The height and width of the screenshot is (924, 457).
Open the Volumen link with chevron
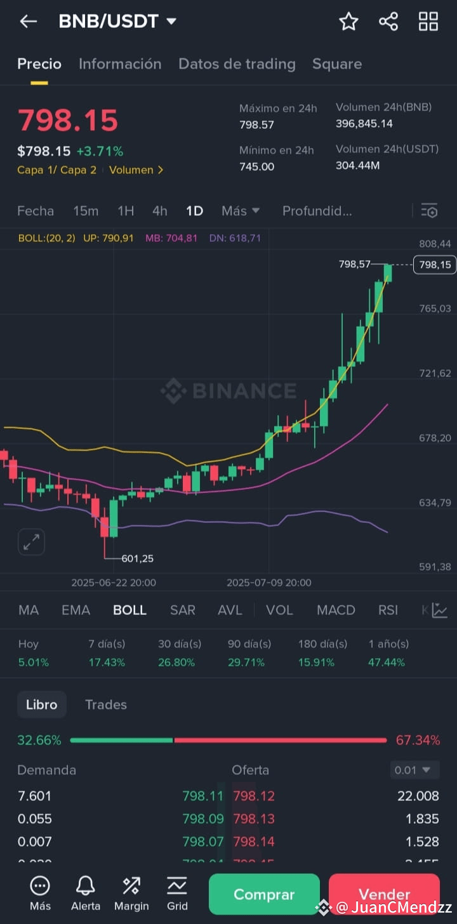click(x=136, y=170)
